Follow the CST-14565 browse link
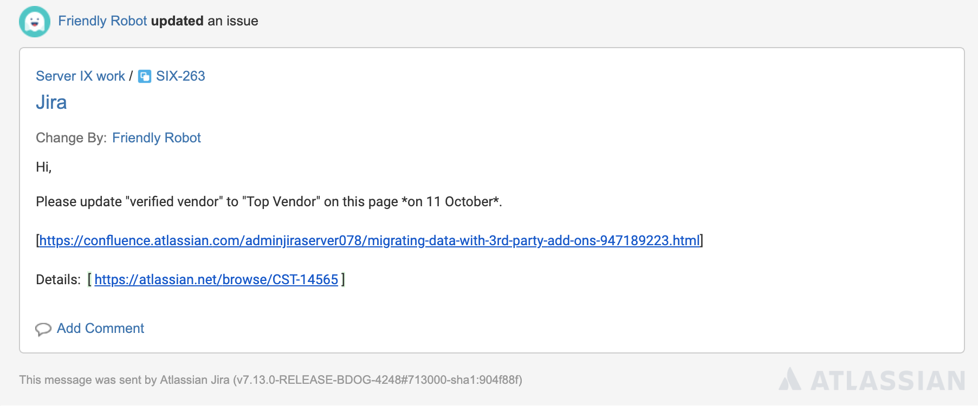The width and height of the screenshot is (978, 406). (216, 280)
